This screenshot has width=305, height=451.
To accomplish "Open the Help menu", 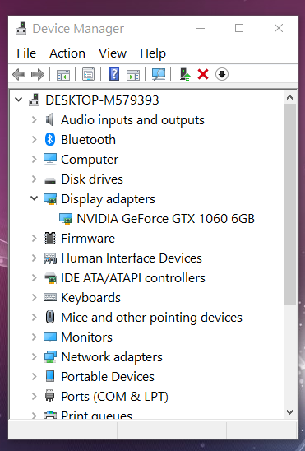I will [153, 53].
